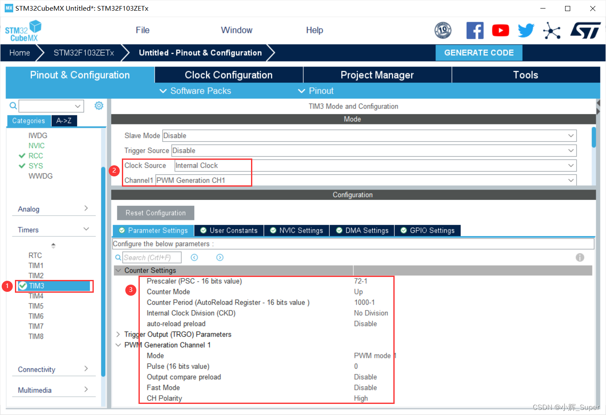Open the GPIO Settings tab
The image size is (606, 415).
click(x=428, y=231)
